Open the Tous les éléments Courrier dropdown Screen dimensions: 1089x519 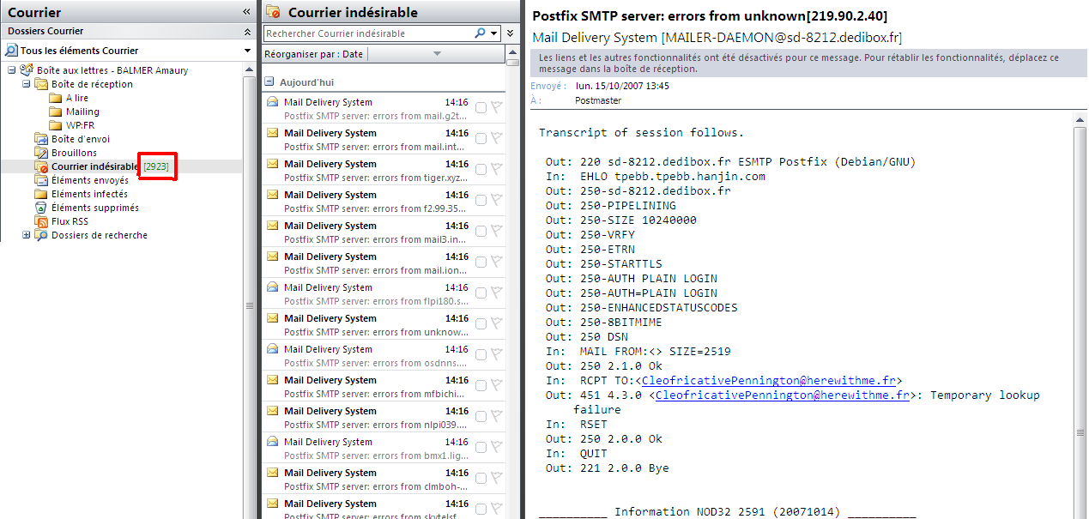point(247,51)
